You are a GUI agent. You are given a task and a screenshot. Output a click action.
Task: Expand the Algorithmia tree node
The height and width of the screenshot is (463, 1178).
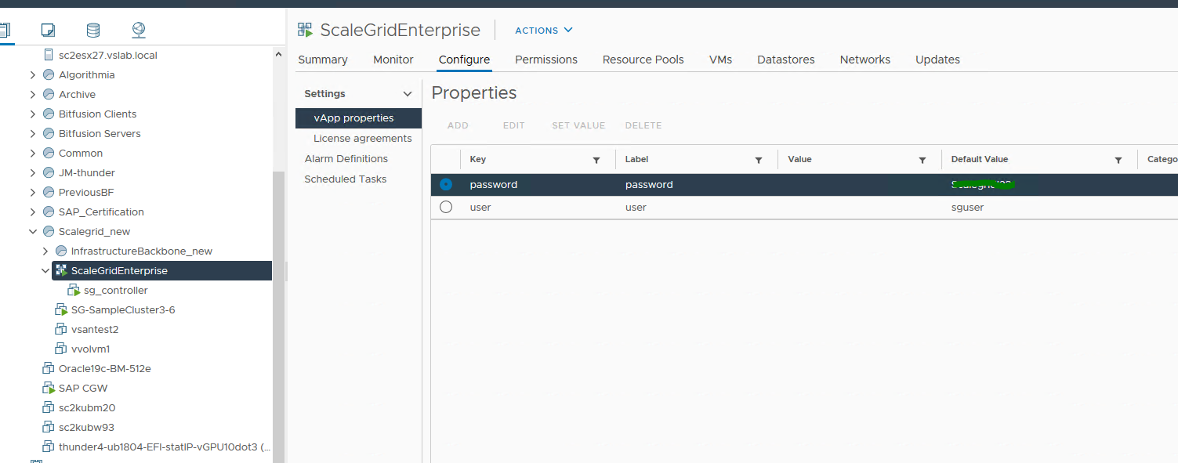(x=33, y=75)
